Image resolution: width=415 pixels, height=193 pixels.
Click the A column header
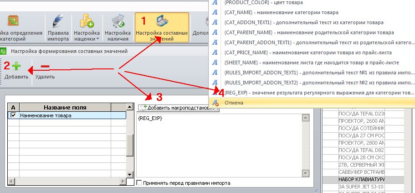pos(14,107)
